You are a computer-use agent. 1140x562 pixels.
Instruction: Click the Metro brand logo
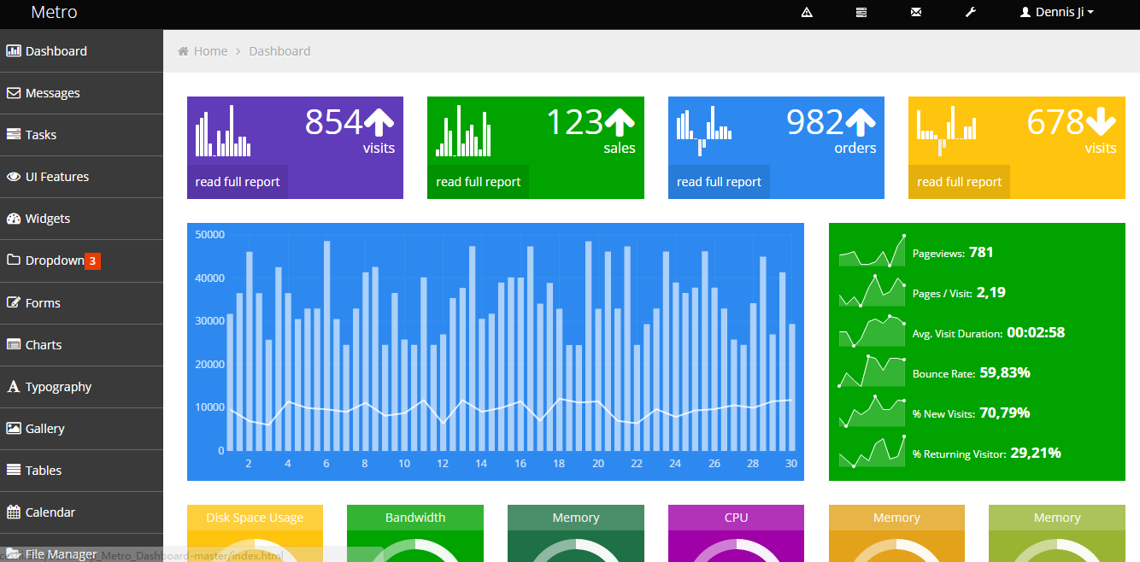click(x=54, y=12)
